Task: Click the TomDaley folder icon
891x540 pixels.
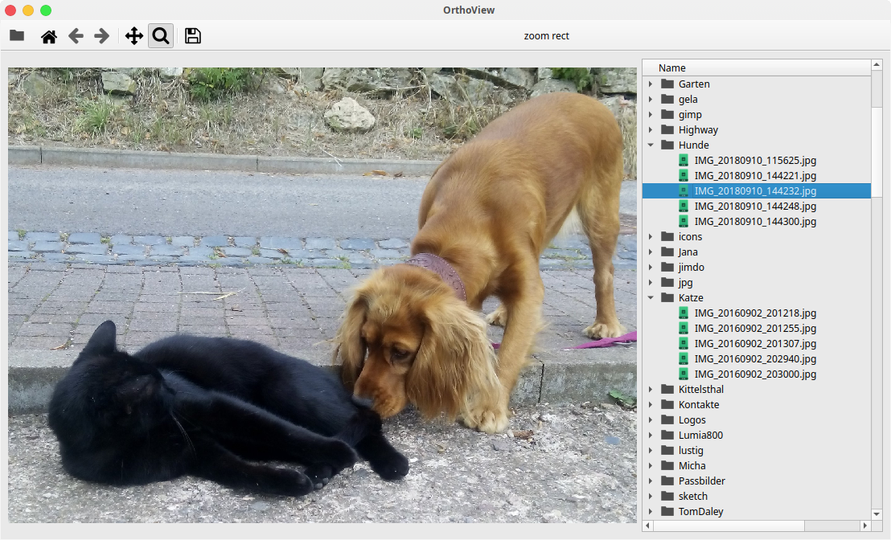Action: click(x=667, y=512)
